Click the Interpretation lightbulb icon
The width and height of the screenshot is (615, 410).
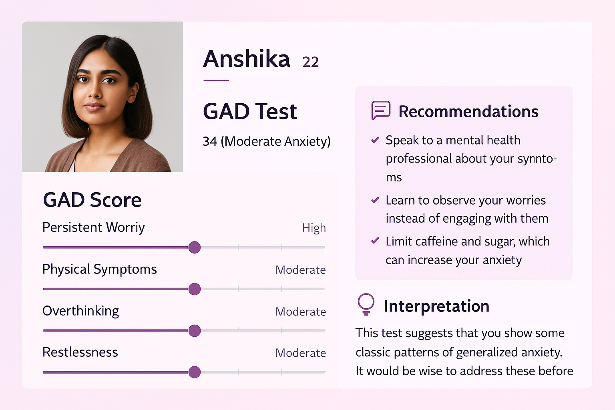(366, 304)
